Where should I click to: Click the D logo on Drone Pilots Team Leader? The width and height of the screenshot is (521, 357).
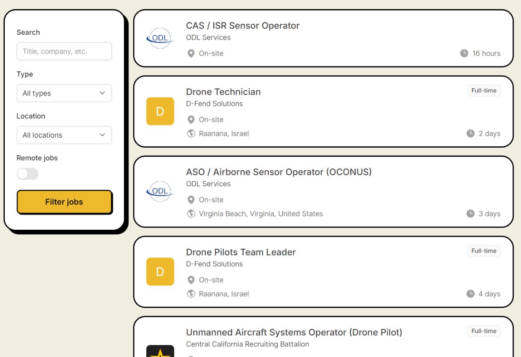point(160,271)
